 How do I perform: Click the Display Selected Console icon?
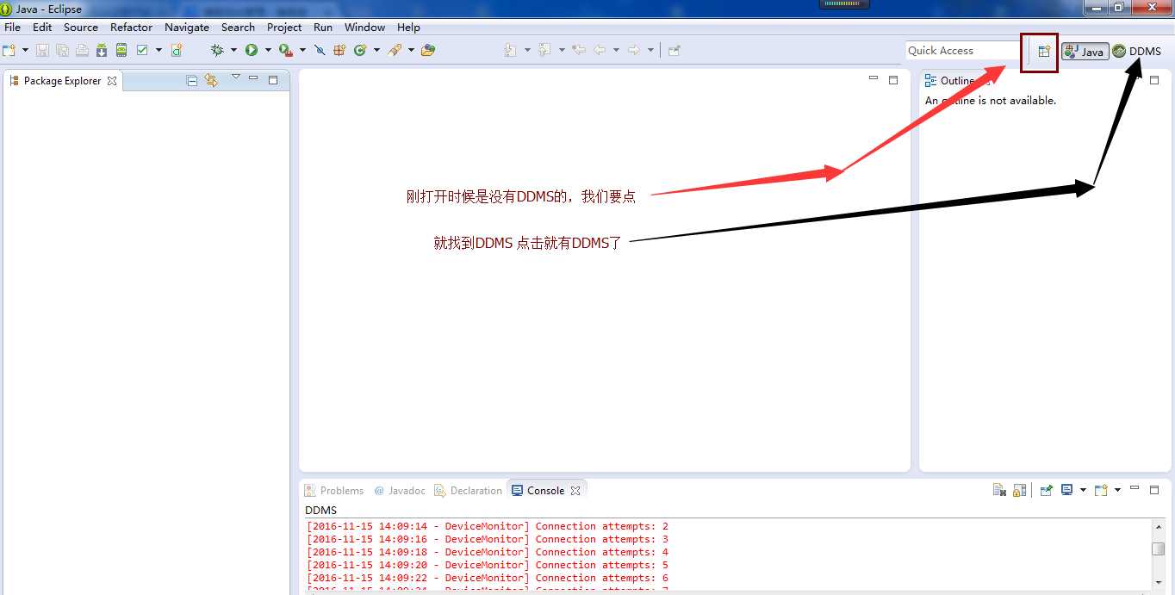1066,490
